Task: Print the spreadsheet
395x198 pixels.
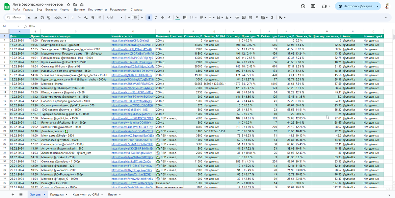Action: click(x=42, y=18)
